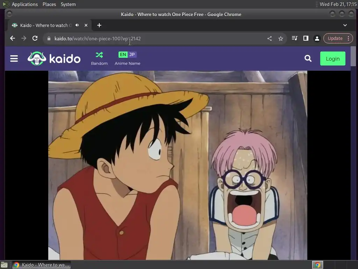Share this page from the address bar

[270, 39]
